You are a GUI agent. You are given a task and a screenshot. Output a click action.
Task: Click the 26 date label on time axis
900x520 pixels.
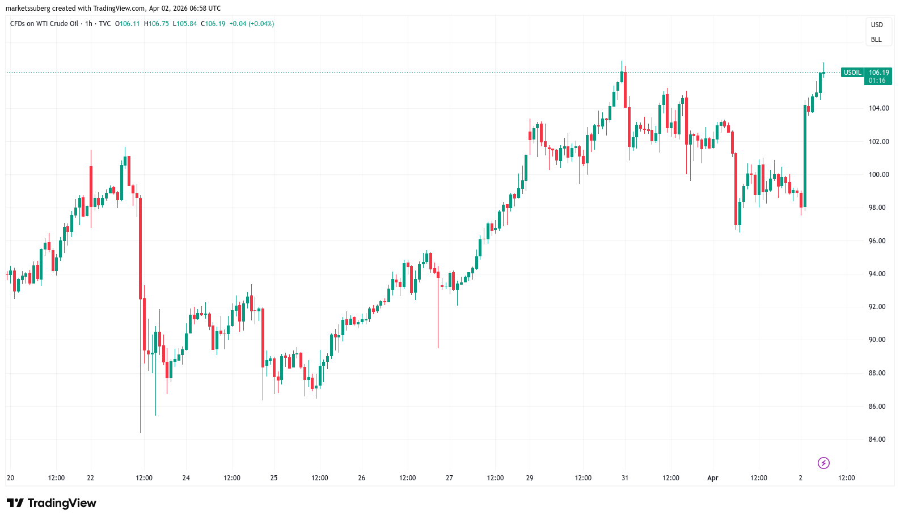(x=361, y=478)
